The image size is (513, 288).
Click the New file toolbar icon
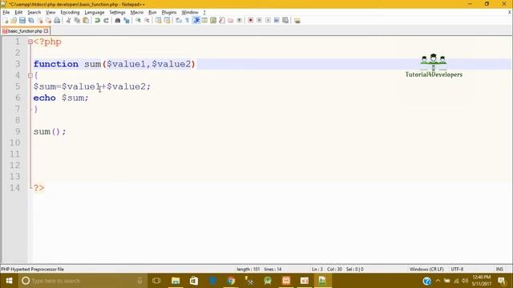(6, 21)
